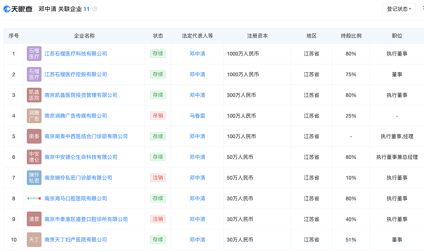Click the 75% shareholding cell
The image size is (424, 251).
coord(351,74)
